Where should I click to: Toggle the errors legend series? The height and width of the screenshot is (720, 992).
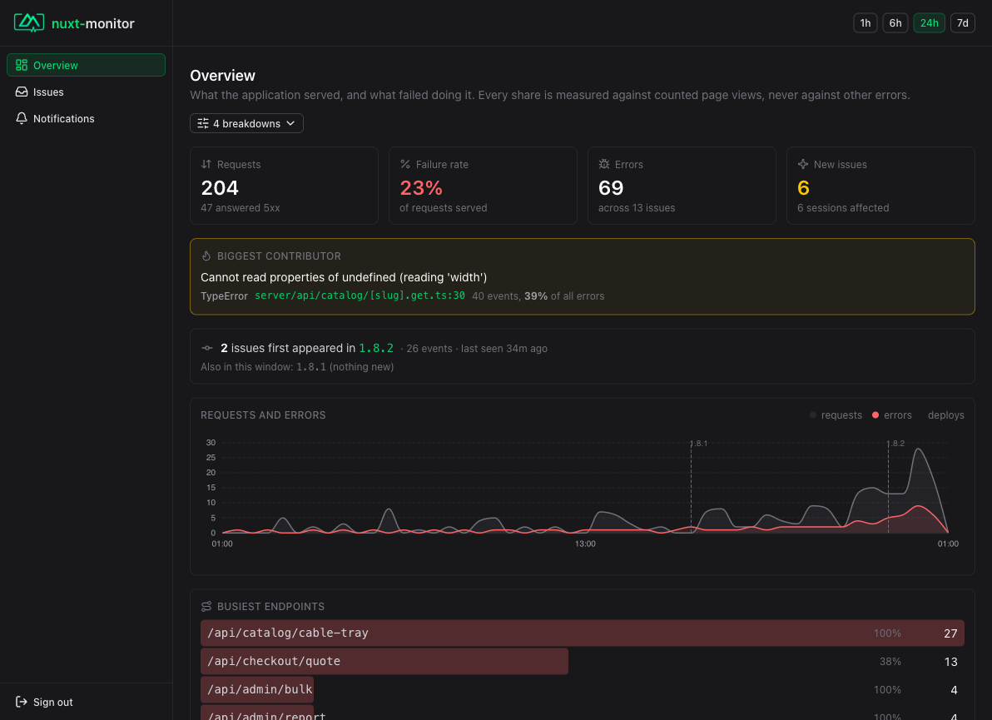(892, 415)
